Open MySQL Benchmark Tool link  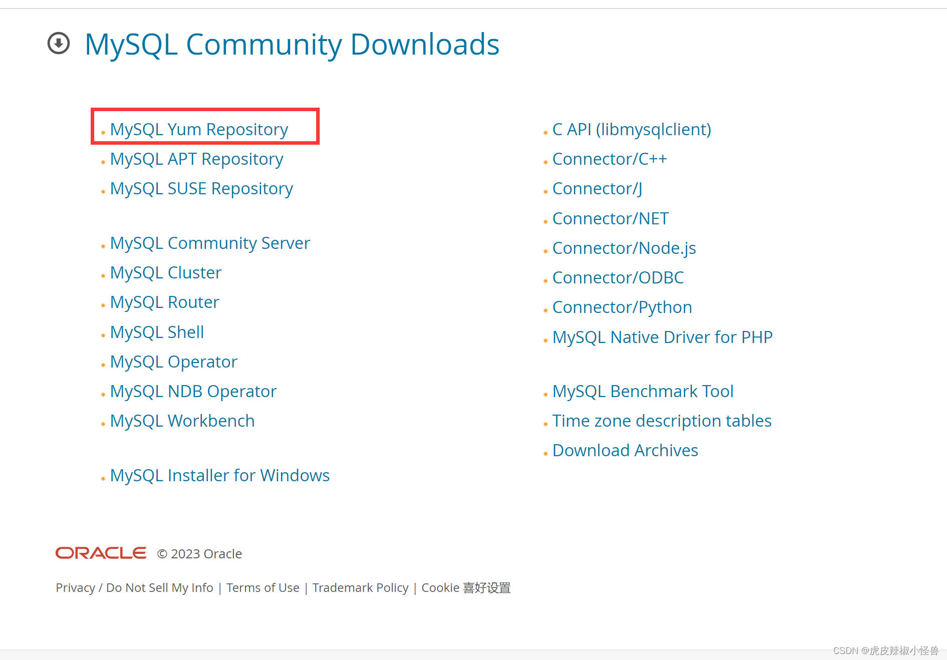(x=643, y=391)
